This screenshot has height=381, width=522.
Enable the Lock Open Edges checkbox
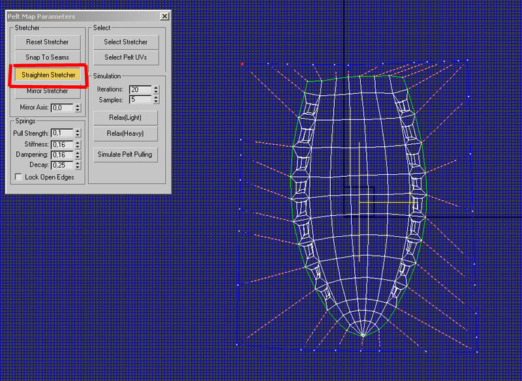[x=19, y=177]
